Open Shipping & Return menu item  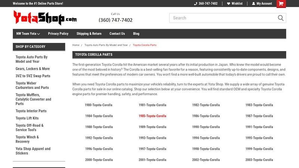click(89, 34)
